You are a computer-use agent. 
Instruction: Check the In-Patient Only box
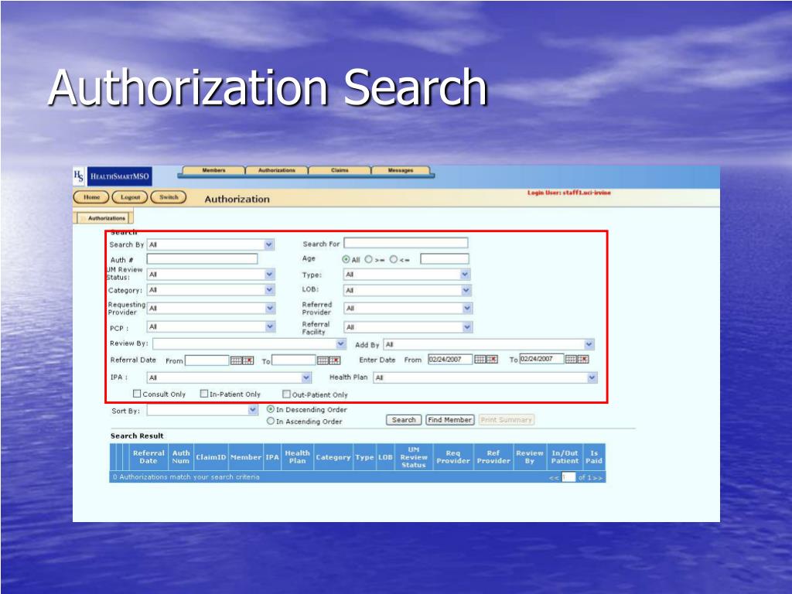pyautogui.click(x=204, y=394)
